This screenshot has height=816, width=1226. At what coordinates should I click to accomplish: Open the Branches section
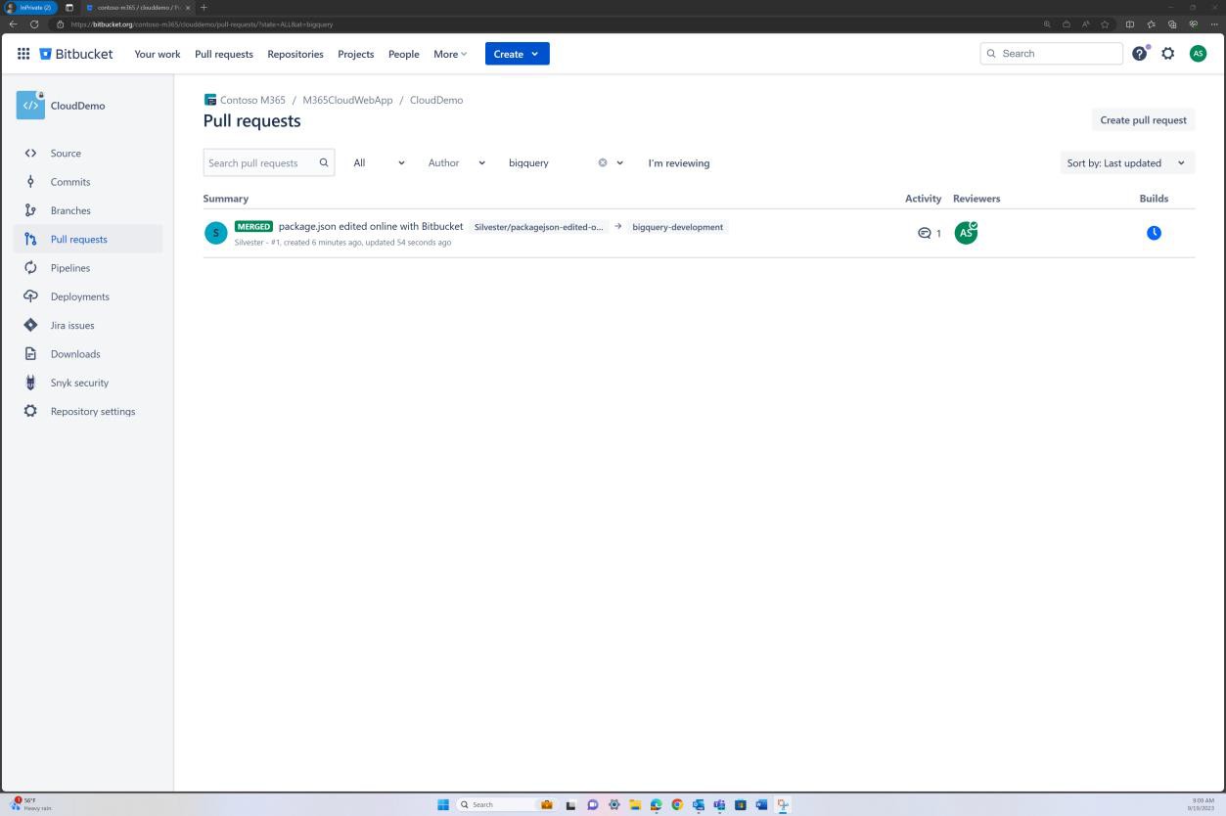tap(70, 210)
